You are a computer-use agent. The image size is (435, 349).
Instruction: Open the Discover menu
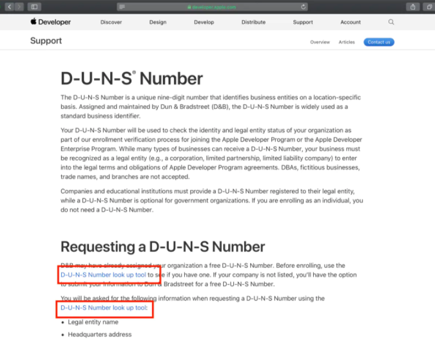111,22
